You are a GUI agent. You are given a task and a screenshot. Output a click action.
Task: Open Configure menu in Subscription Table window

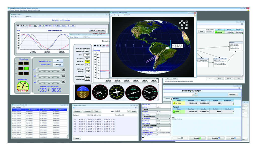pos(19,107)
